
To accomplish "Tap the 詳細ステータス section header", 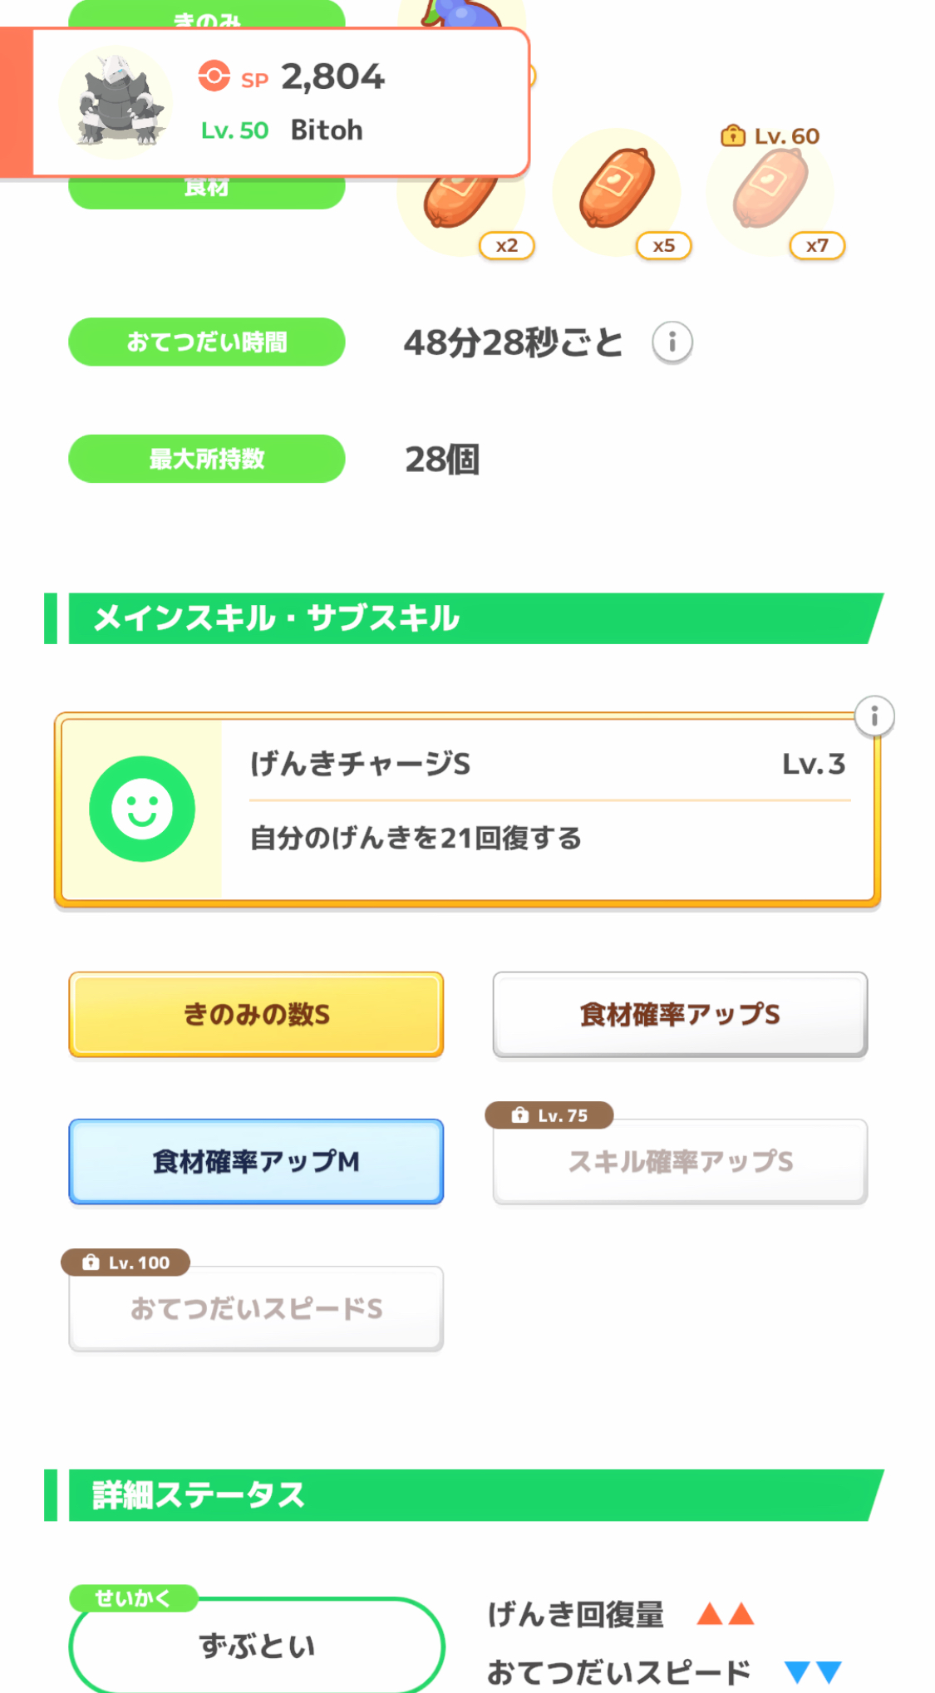I will (x=465, y=1495).
